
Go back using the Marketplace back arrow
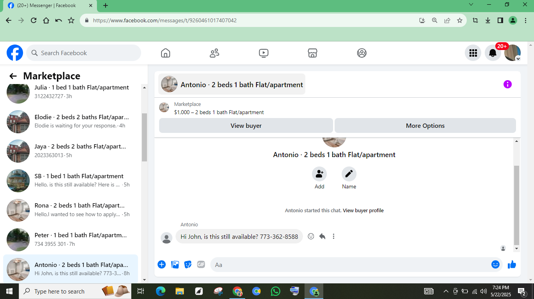pos(13,76)
